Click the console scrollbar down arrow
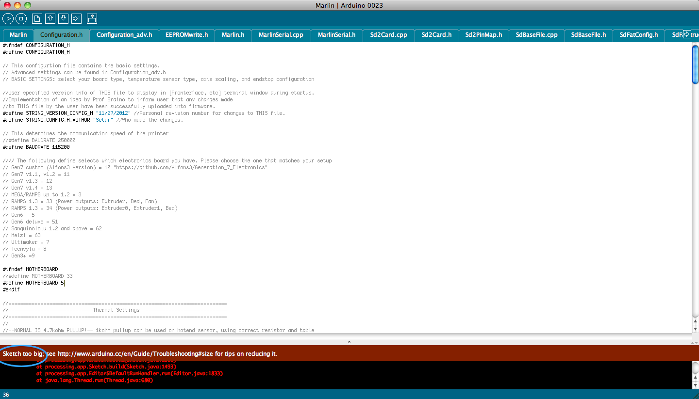 [695, 384]
